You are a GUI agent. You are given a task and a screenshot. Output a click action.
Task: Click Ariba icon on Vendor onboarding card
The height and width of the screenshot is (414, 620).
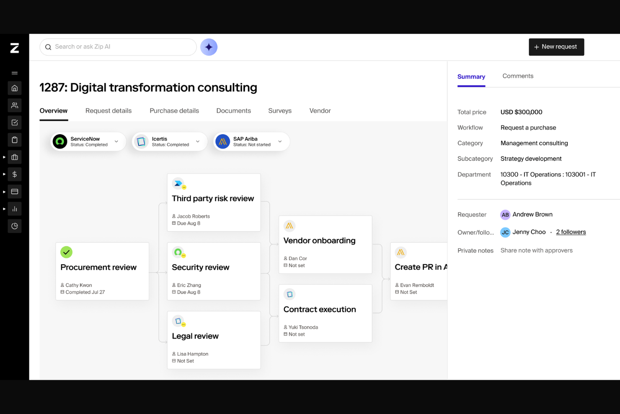289,226
